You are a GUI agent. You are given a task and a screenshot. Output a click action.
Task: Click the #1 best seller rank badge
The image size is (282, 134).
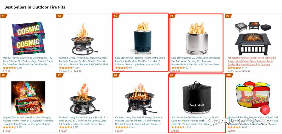click(x=3, y=16)
